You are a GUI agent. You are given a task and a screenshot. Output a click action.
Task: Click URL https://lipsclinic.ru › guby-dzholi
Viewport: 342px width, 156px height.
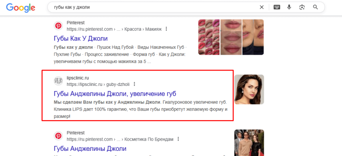coord(98,84)
